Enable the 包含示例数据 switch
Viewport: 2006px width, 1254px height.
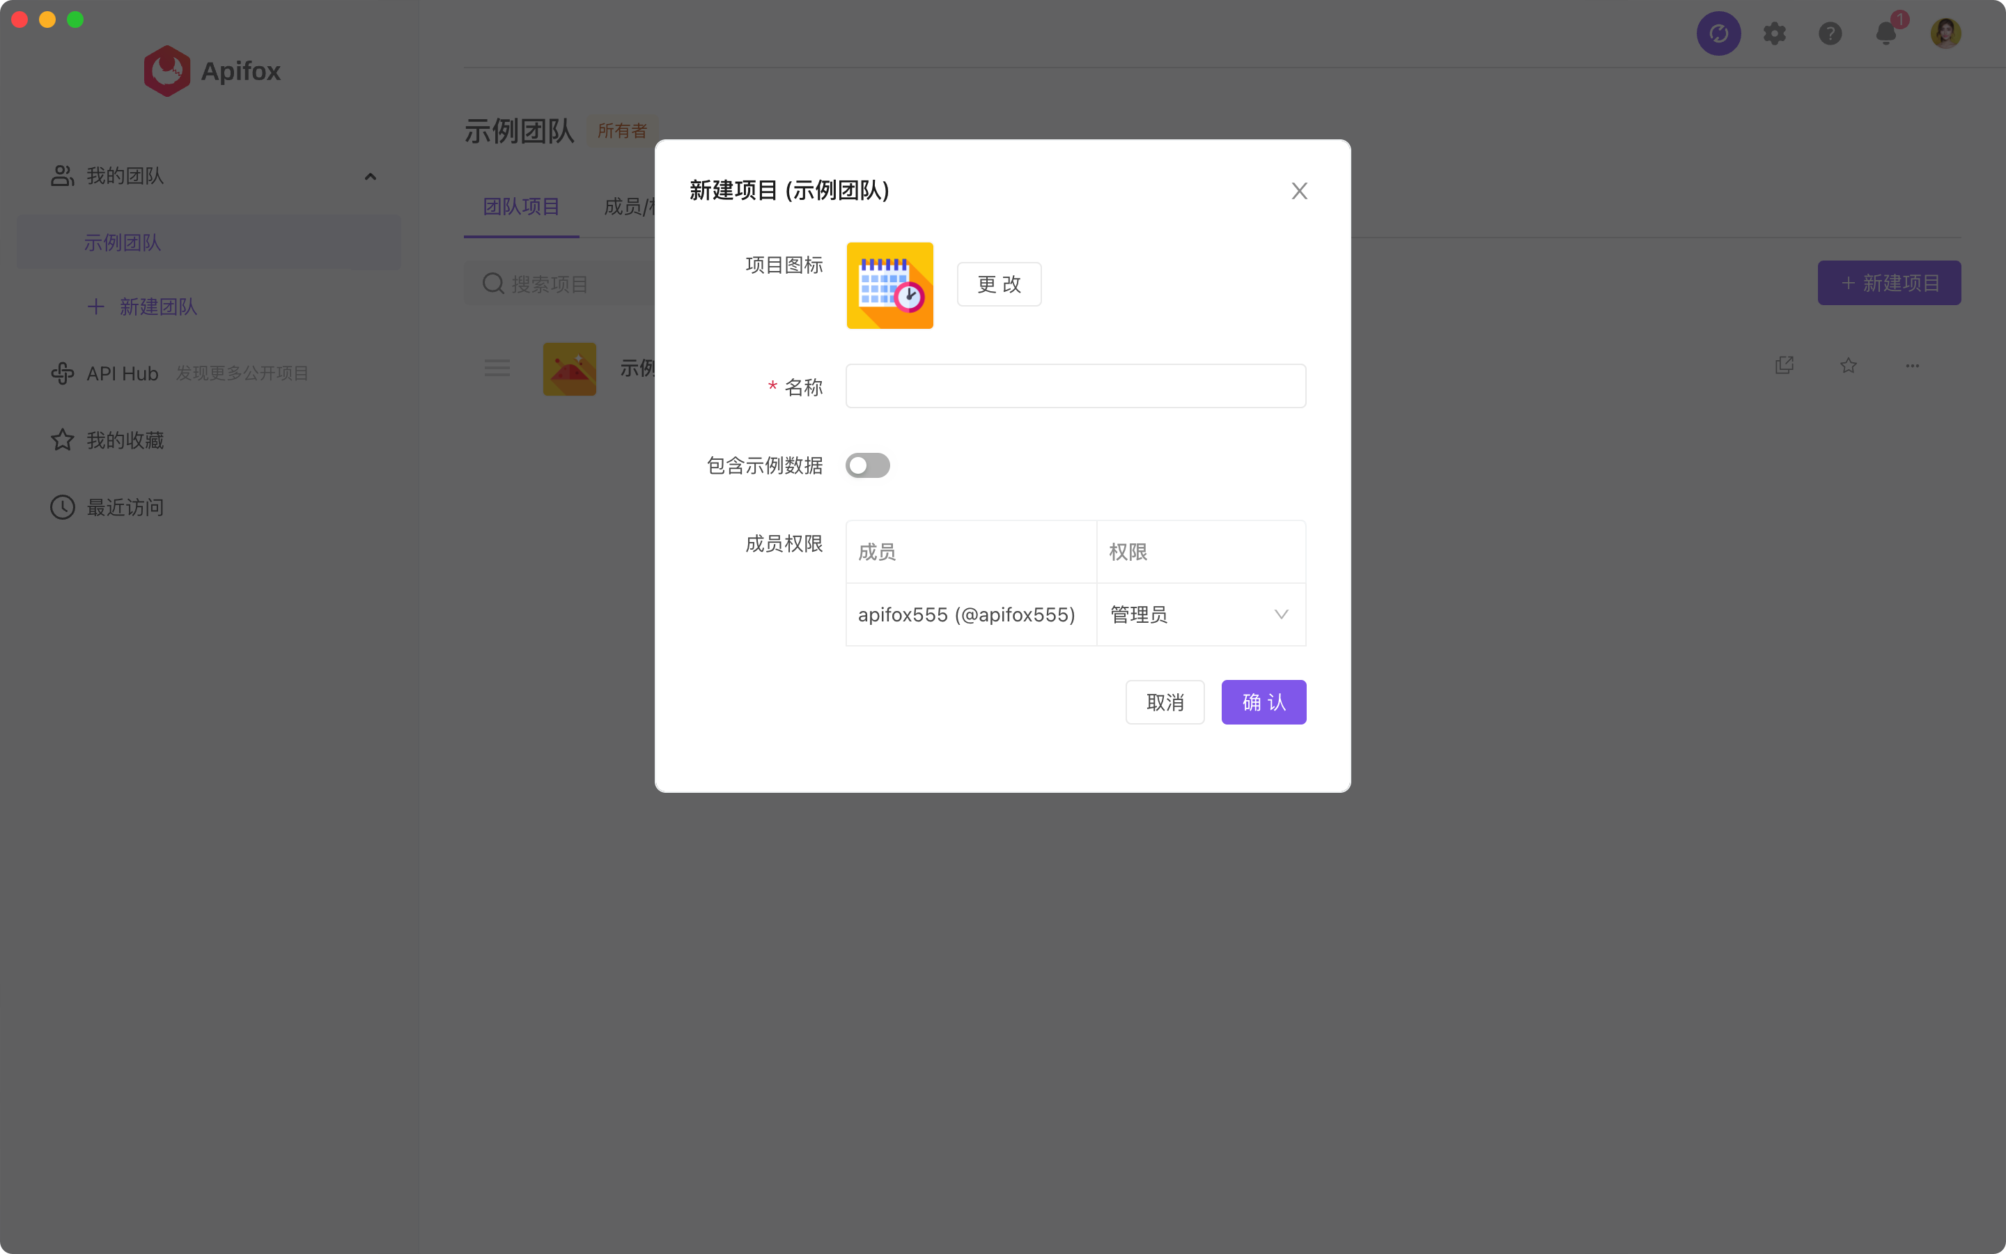point(867,465)
